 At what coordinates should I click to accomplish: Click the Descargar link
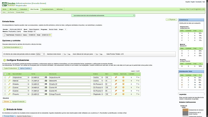(6, 98)
